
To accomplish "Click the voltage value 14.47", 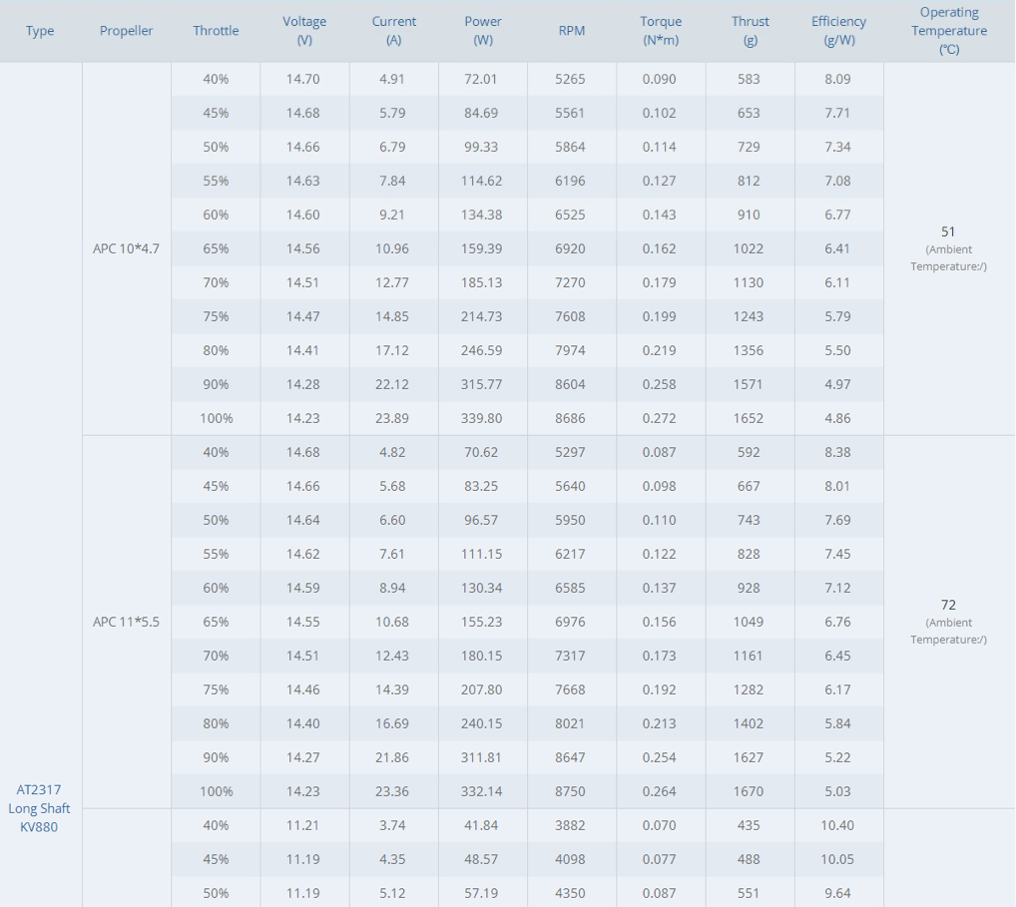I will click(303, 317).
